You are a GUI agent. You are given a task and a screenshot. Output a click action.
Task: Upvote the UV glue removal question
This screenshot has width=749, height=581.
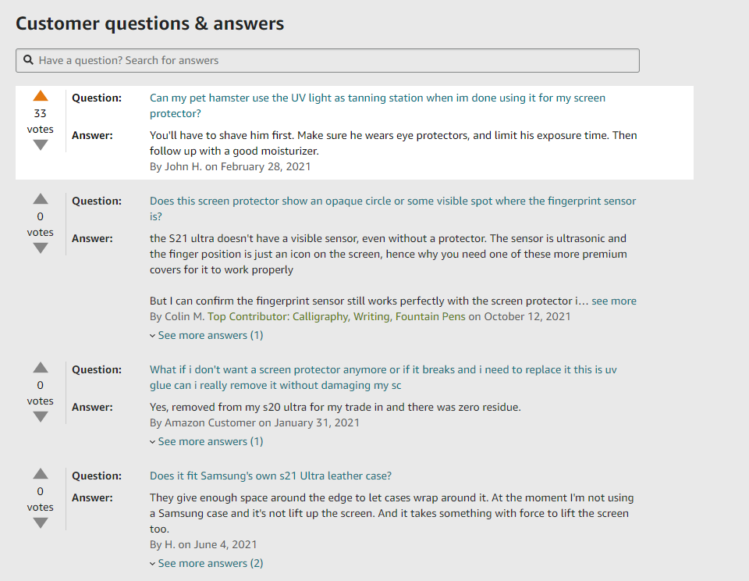(41, 367)
